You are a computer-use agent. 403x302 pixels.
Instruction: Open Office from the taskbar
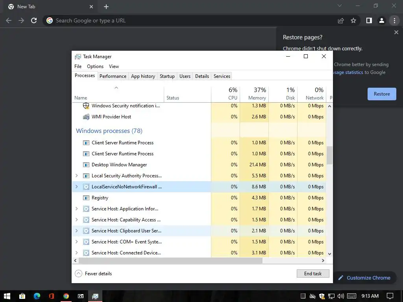tap(52, 296)
